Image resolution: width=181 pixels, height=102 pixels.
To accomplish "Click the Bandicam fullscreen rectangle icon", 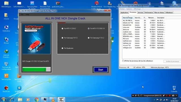I will tap(141, 96).
